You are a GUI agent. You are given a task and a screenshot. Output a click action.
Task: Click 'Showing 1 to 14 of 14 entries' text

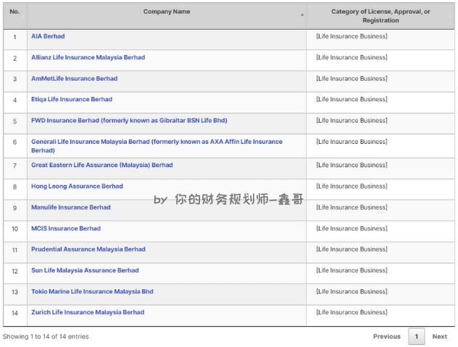tap(46, 336)
